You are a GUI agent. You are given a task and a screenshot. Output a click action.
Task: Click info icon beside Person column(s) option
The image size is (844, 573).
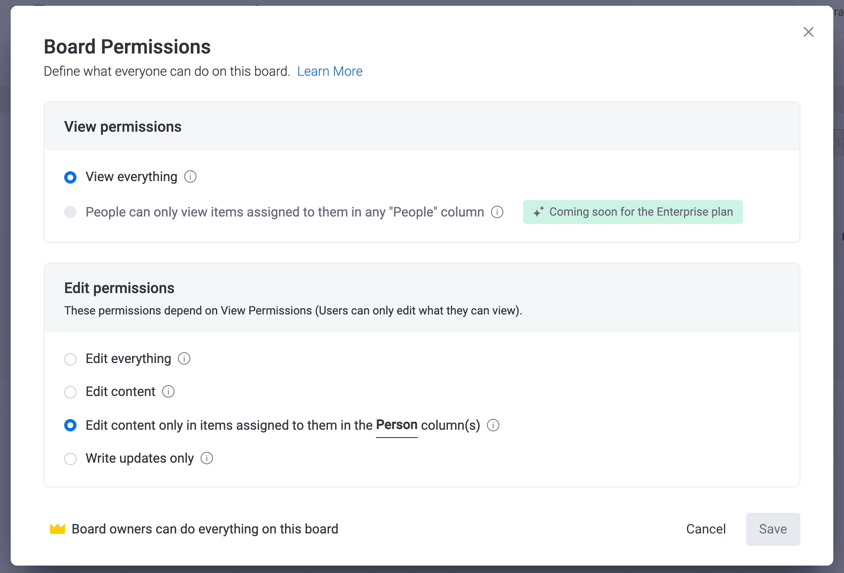point(493,425)
